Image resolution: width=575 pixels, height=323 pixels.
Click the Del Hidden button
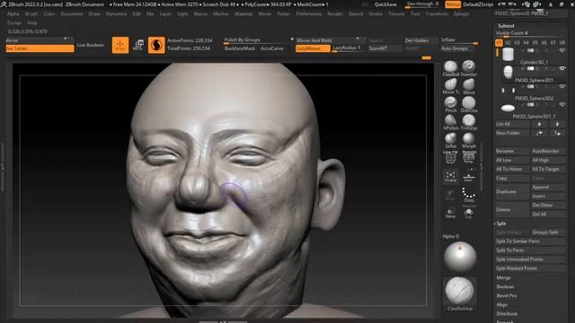tap(420, 40)
